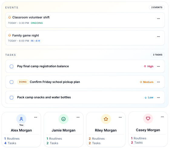Select Casey Morgan's heart avatar icon

(x=148, y=119)
